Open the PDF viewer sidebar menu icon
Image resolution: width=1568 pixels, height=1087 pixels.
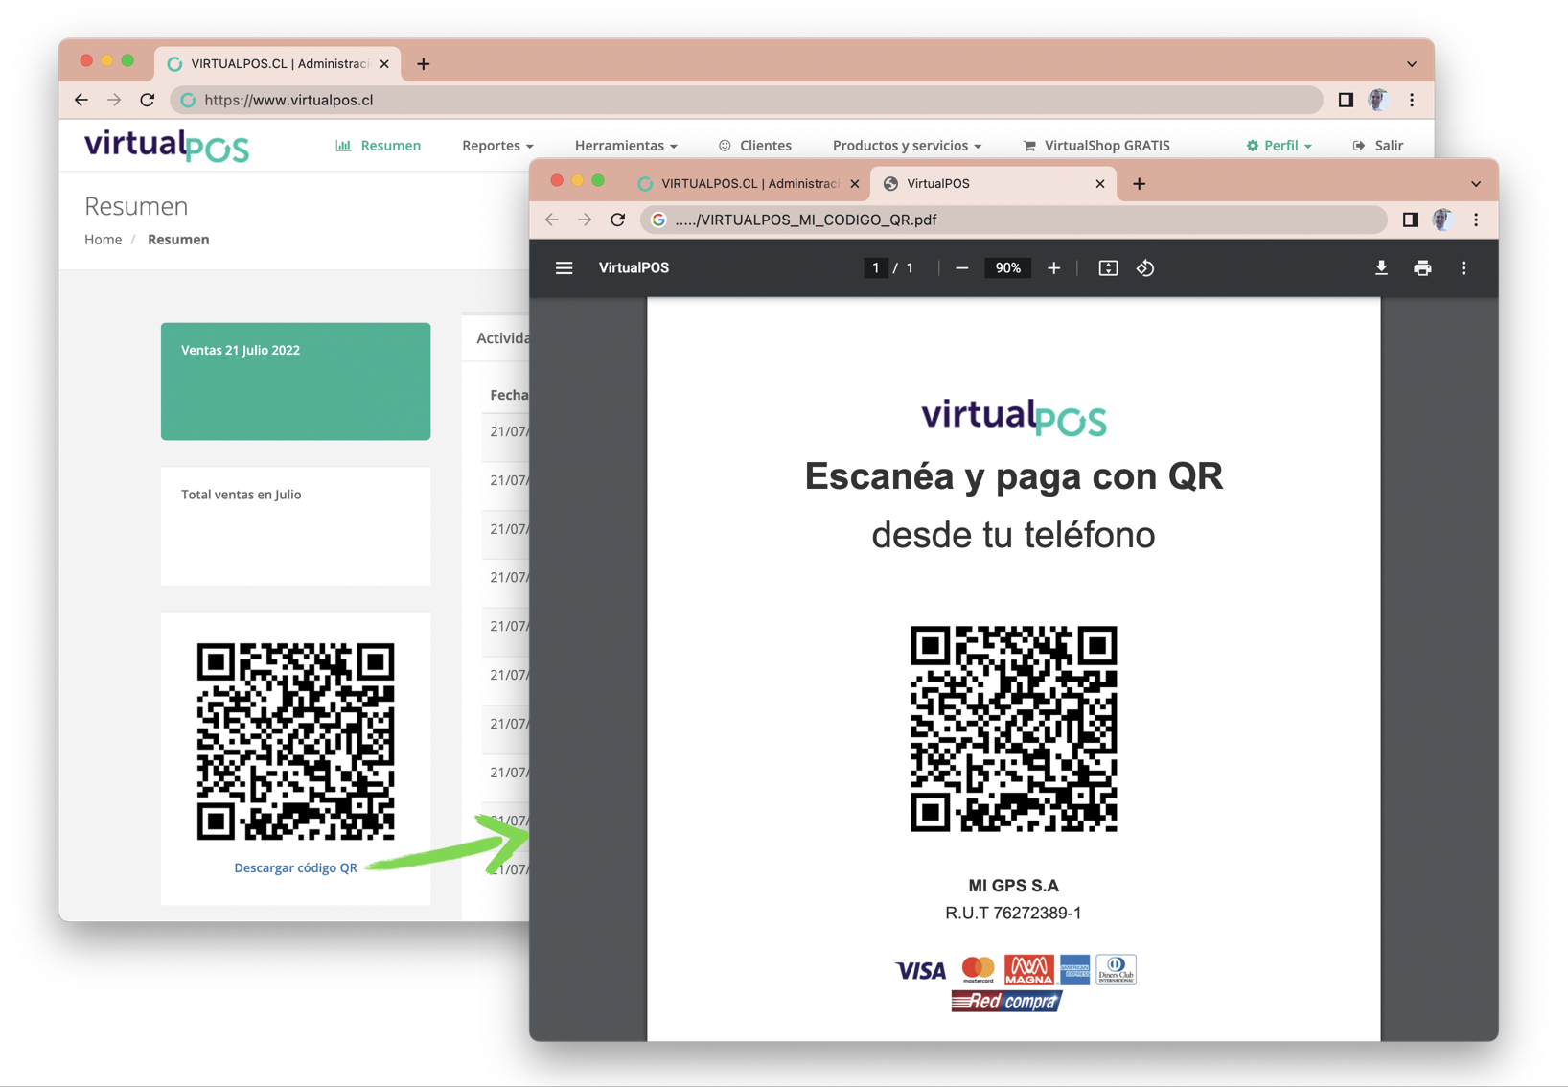564,268
